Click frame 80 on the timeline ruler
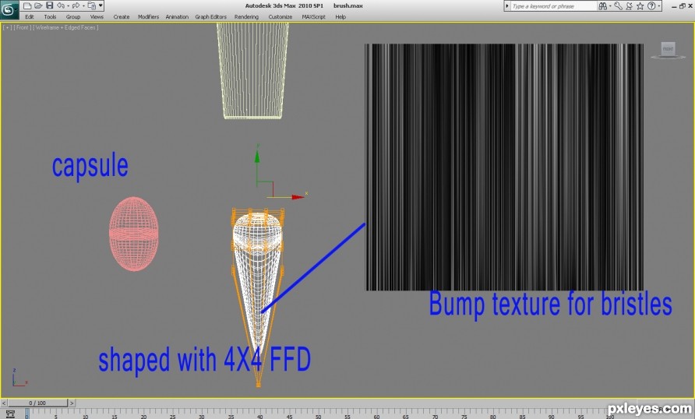Screen dimensions: 695x419 tap(493, 415)
